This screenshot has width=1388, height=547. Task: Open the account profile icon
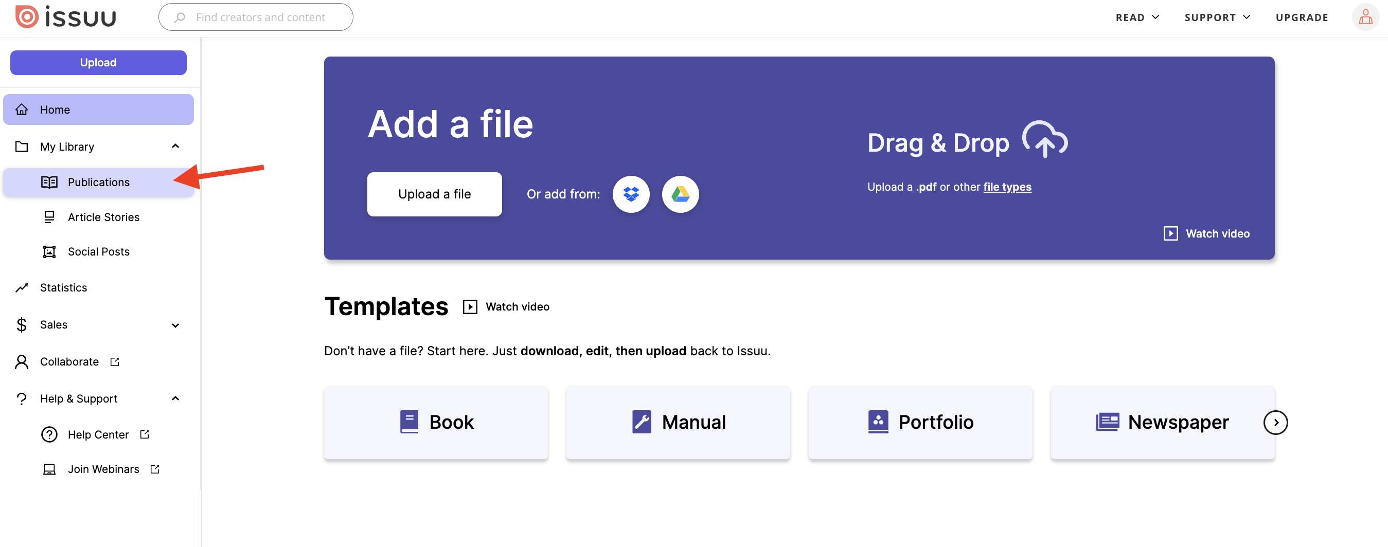pos(1365,16)
